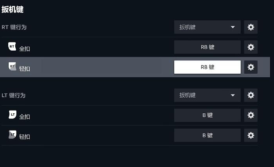274x167 pixels.
Task: Open gear settings for RT 轻扣
Action: click(x=251, y=67)
